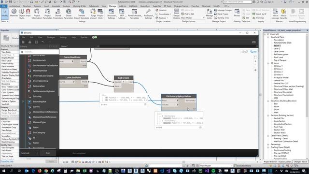309x174 pixels.
Task: Select GetMaterials node in Dynamo library
Action: click(39, 60)
